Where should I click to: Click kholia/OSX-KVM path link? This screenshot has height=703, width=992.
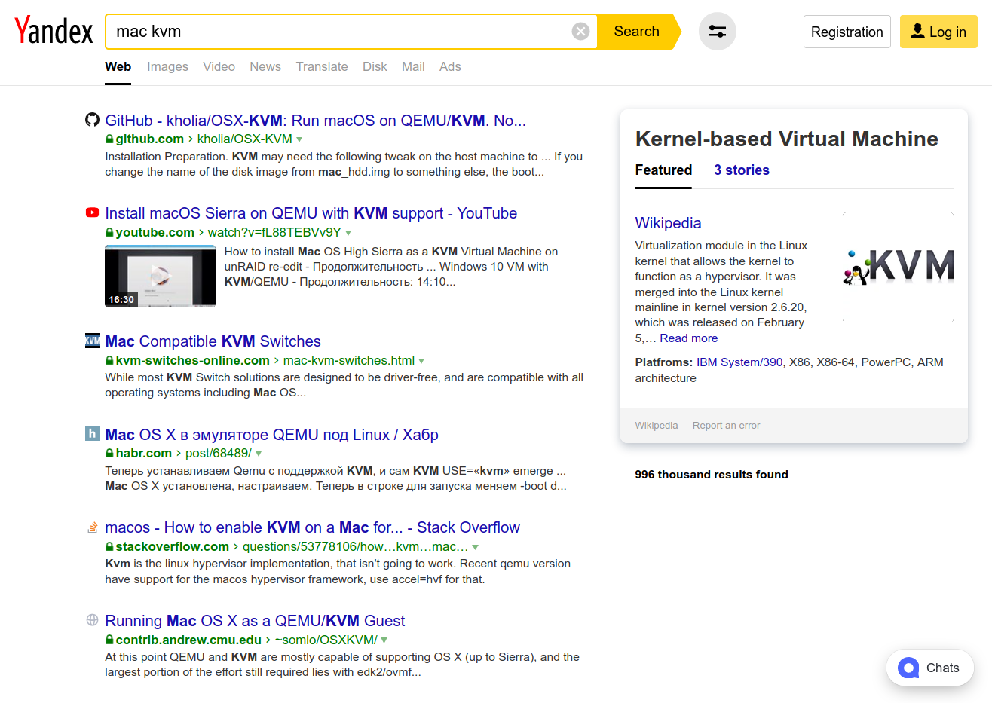click(x=244, y=139)
